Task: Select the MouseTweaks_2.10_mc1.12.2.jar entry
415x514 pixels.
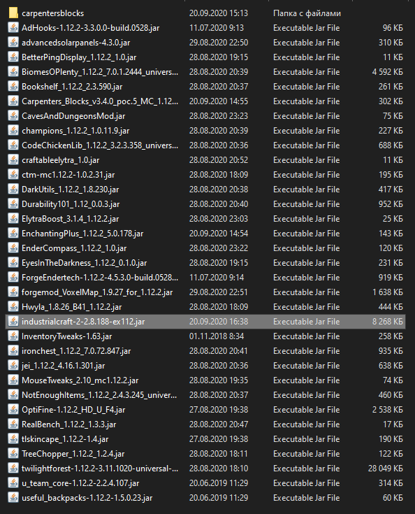Action: point(80,380)
